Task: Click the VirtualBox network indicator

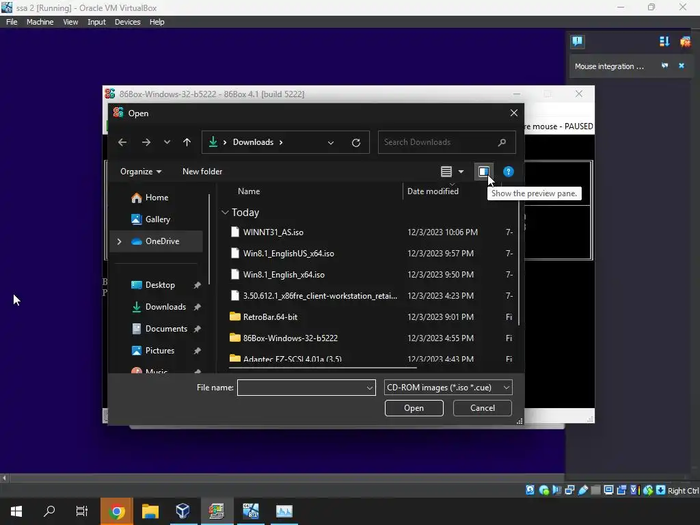Action: [569, 490]
